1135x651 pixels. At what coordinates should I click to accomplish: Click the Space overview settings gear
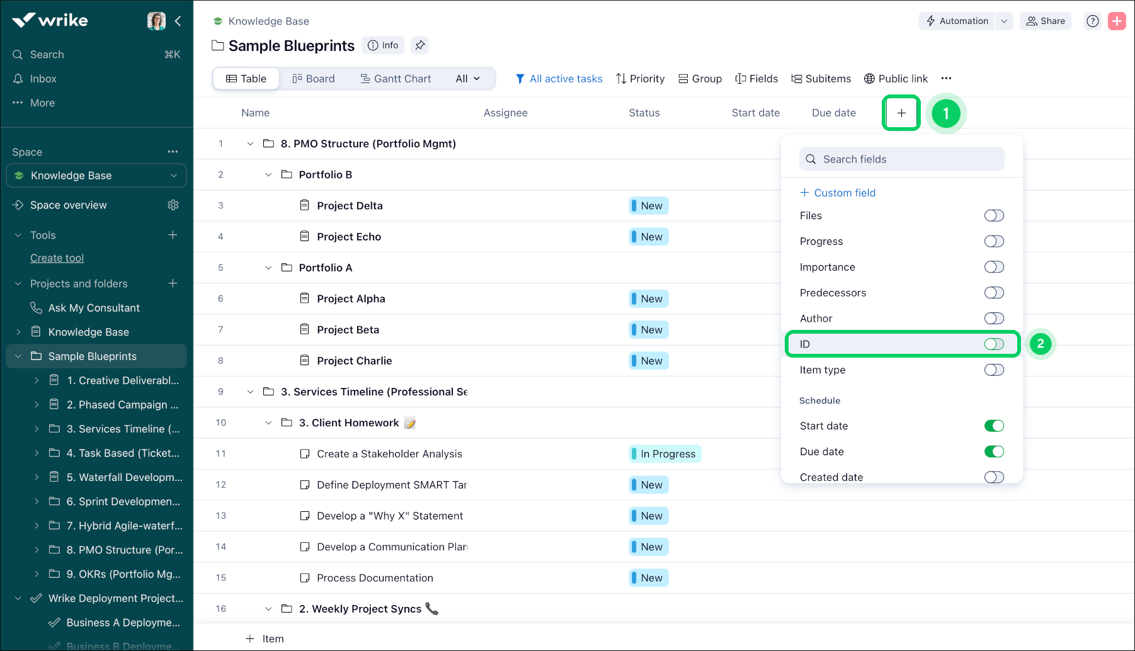pyautogui.click(x=173, y=205)
